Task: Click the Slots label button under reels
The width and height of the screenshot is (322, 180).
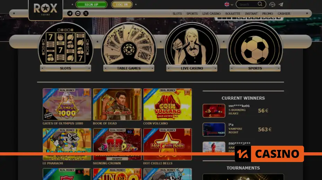Action: pyautogui.click(x=65, y=68)
